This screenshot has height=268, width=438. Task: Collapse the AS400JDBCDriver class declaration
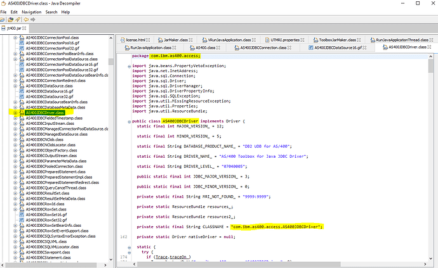click(x=129, y=122)
